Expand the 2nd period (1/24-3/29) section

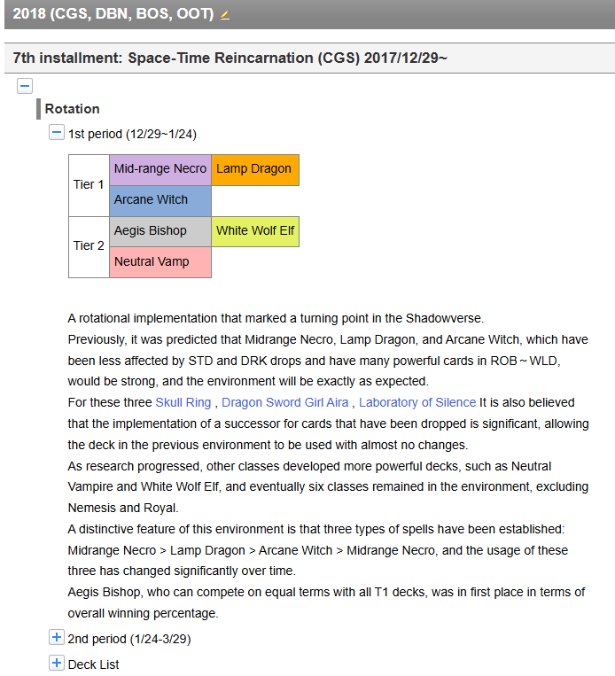pyautogui.click(x=57, y=637)
